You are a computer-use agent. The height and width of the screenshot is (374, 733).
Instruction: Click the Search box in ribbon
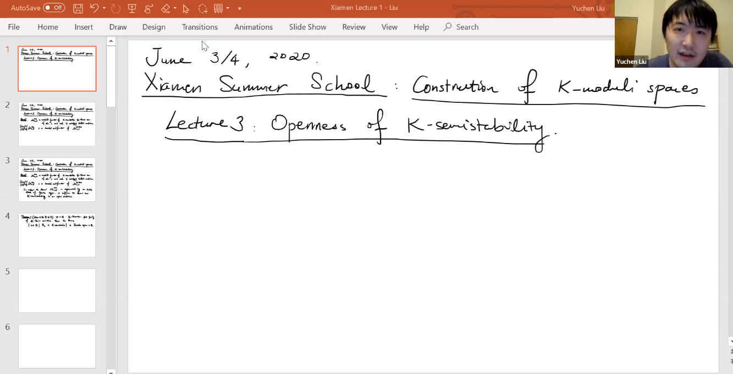point(467,27)
